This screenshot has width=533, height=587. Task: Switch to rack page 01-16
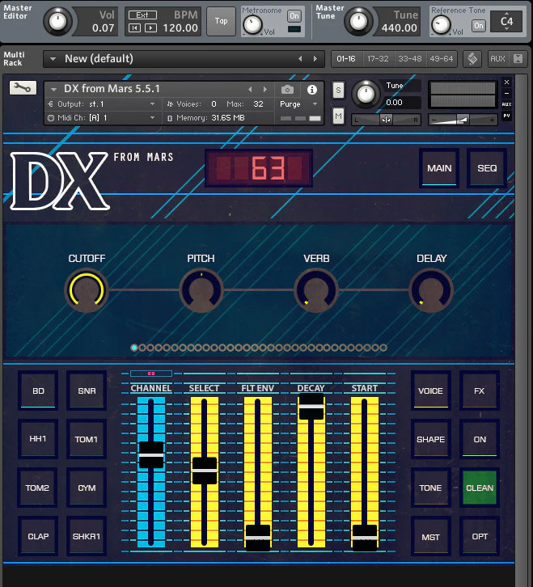(x=346, y=59)
